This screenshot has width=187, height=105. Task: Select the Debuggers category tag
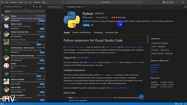coord(161,47)
